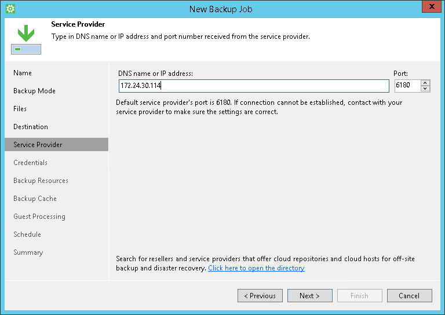Go to the Backup Resources step
Screen dimensions: 445x315
(x=41, y=181)
